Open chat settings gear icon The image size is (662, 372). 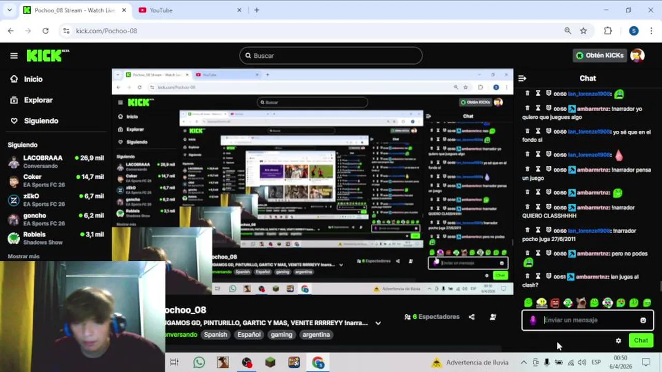click(619, 340)
